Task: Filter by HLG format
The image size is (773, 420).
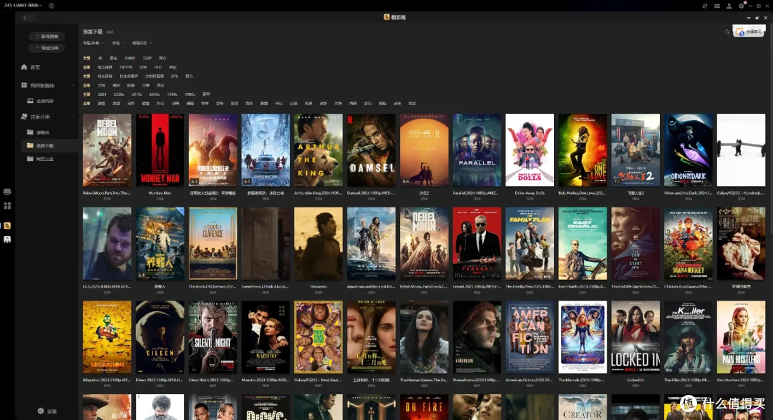Action: 157,67
